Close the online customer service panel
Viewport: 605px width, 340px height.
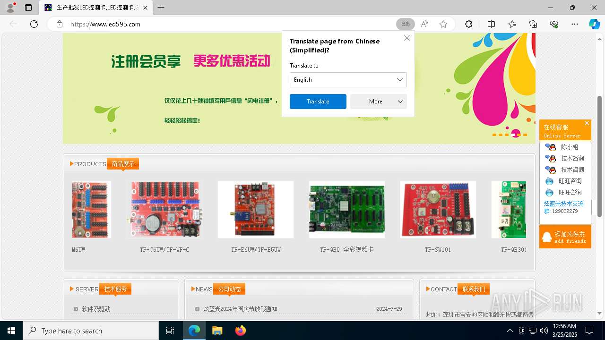[587, 123]
